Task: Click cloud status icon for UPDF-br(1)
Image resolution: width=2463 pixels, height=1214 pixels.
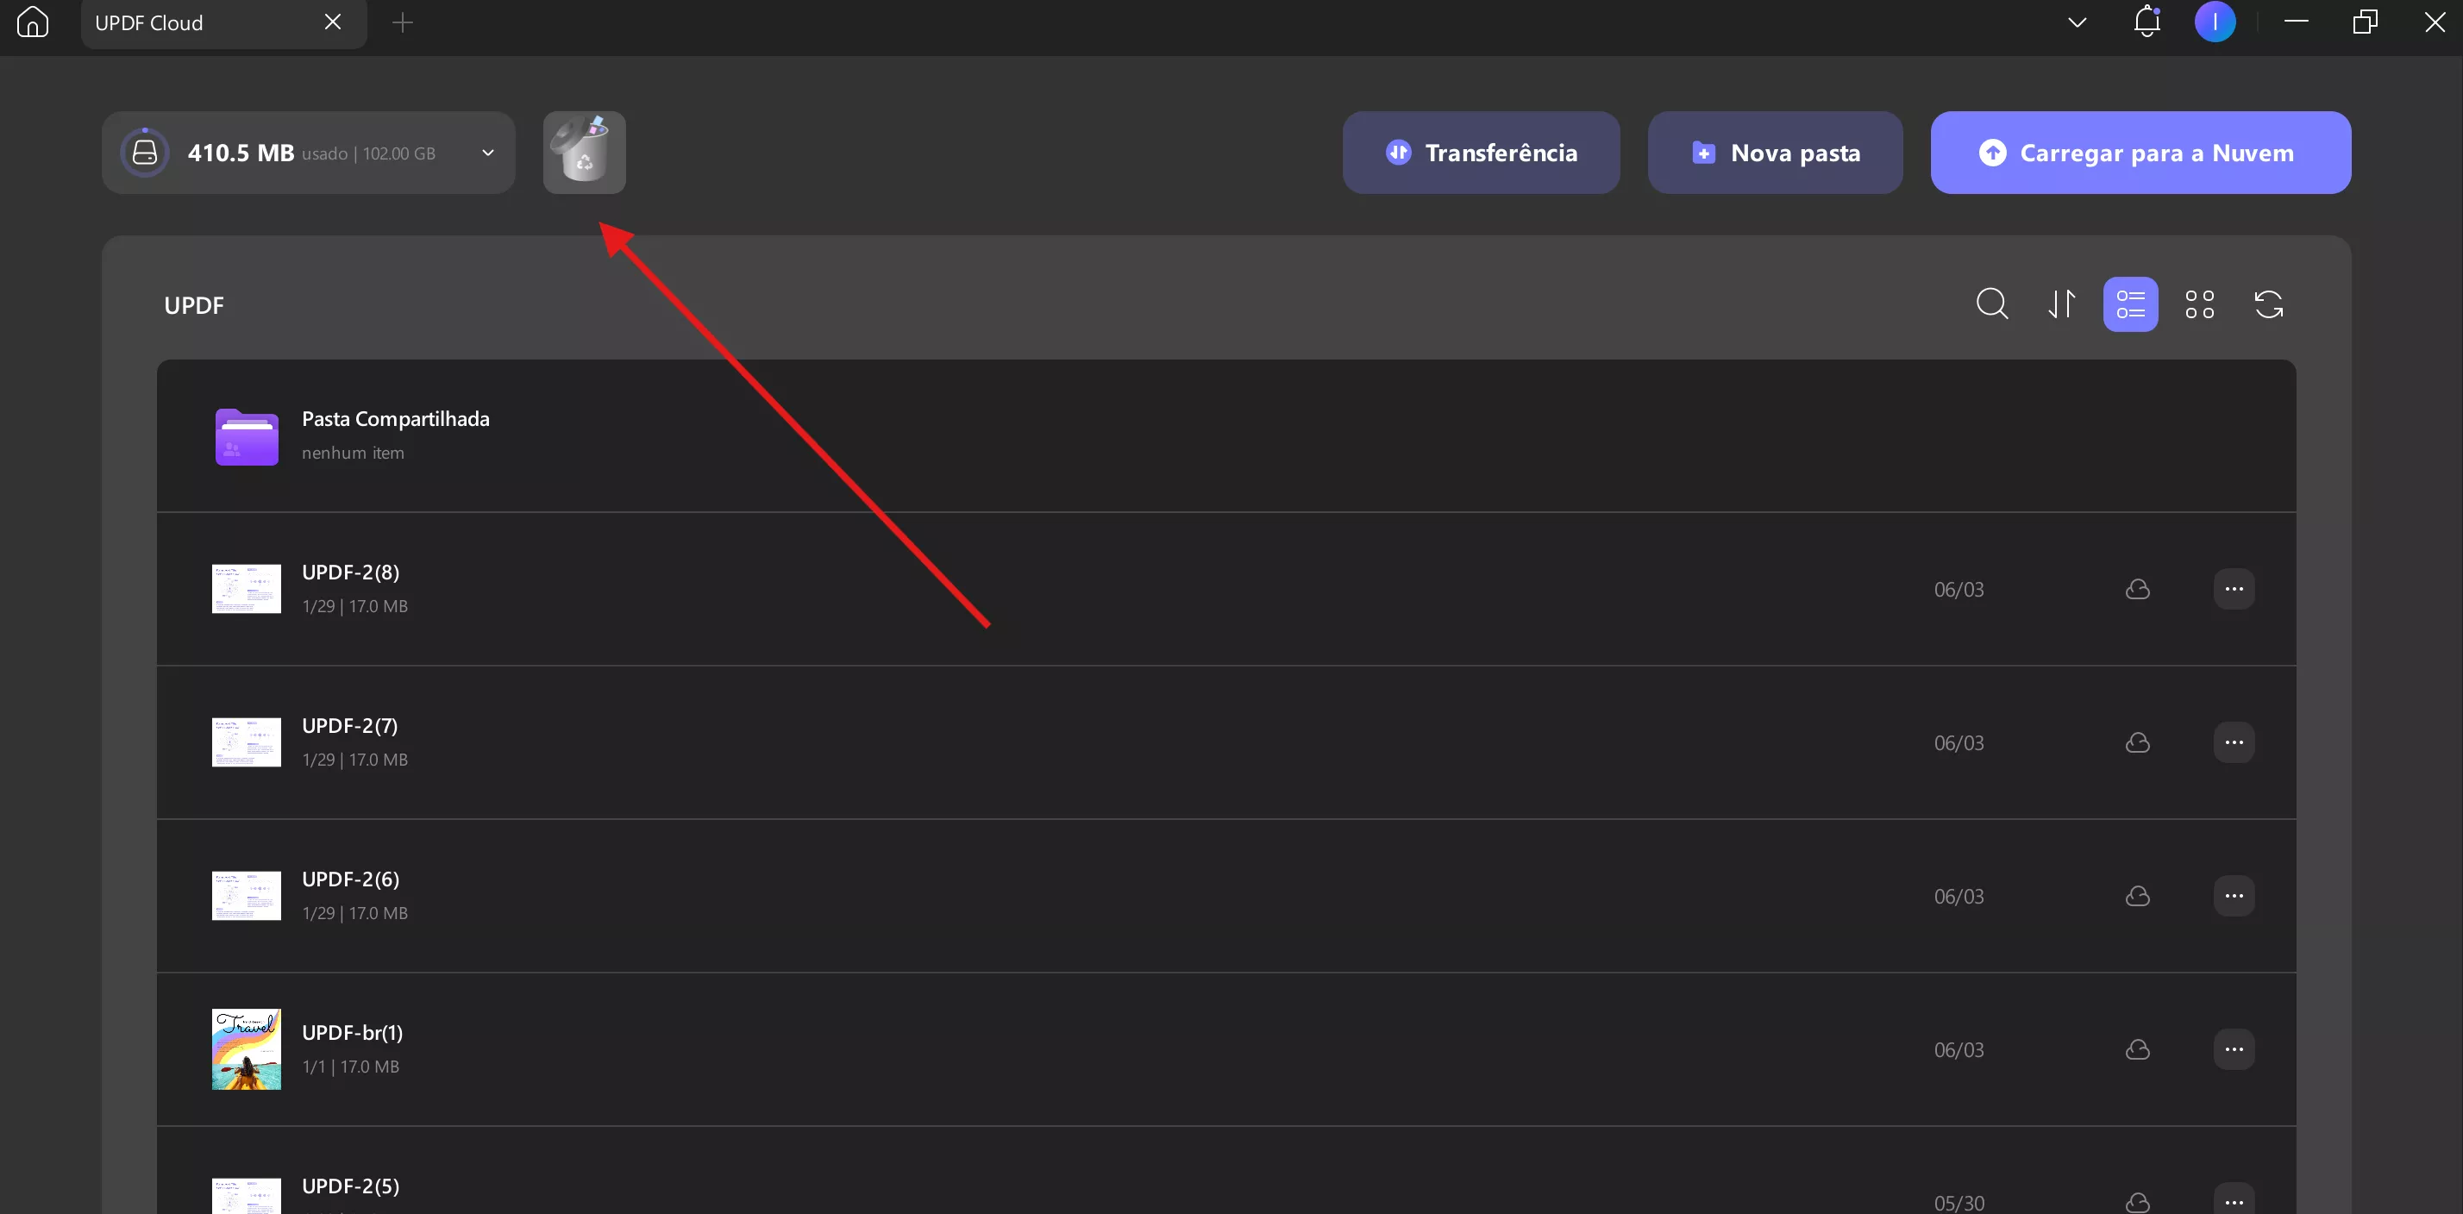Action: [2137, 1049]
